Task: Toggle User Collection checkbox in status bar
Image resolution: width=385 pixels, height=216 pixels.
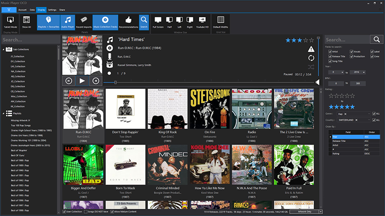Action: 64,212
